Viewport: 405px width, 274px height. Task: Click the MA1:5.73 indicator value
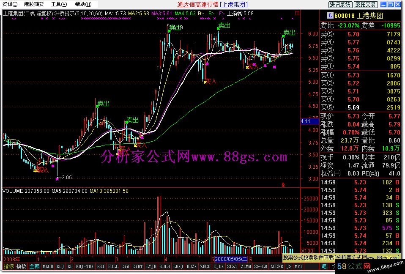pyautogui.click(x=115, y=14)
